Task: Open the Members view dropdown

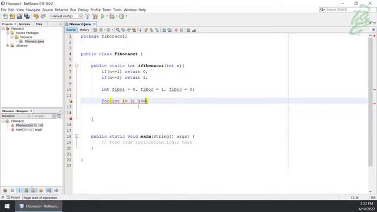Action: [x=16, y=116]
